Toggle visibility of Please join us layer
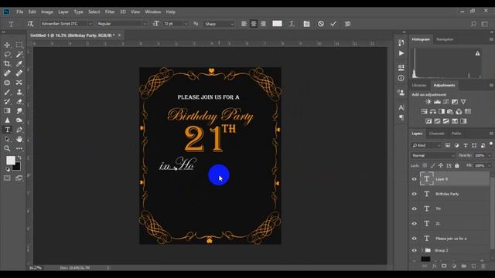Image resolution: width=495 pixels, height=278 pixels. point(415,239)
